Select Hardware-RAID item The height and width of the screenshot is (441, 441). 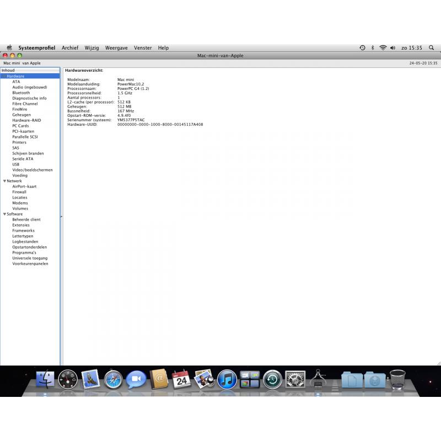[x=26, y=120]
